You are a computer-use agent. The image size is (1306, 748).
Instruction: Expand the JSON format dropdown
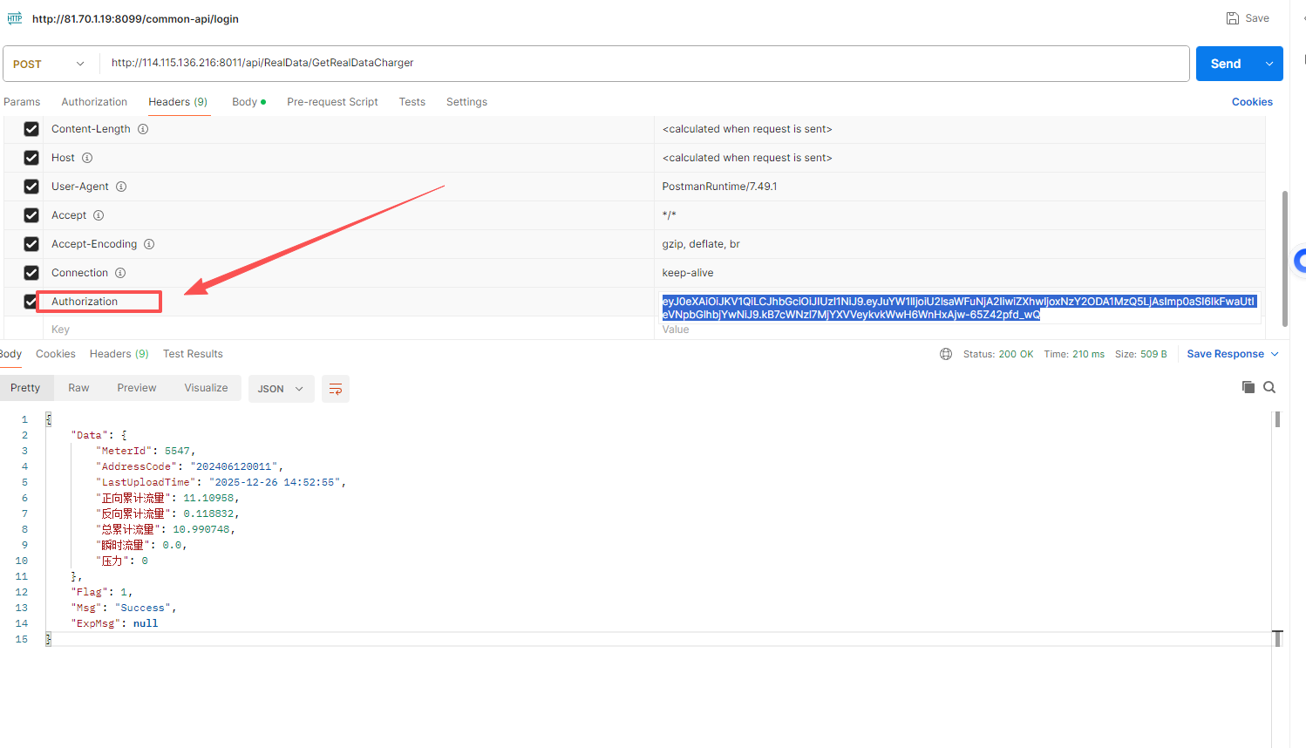tap(280, 389)
